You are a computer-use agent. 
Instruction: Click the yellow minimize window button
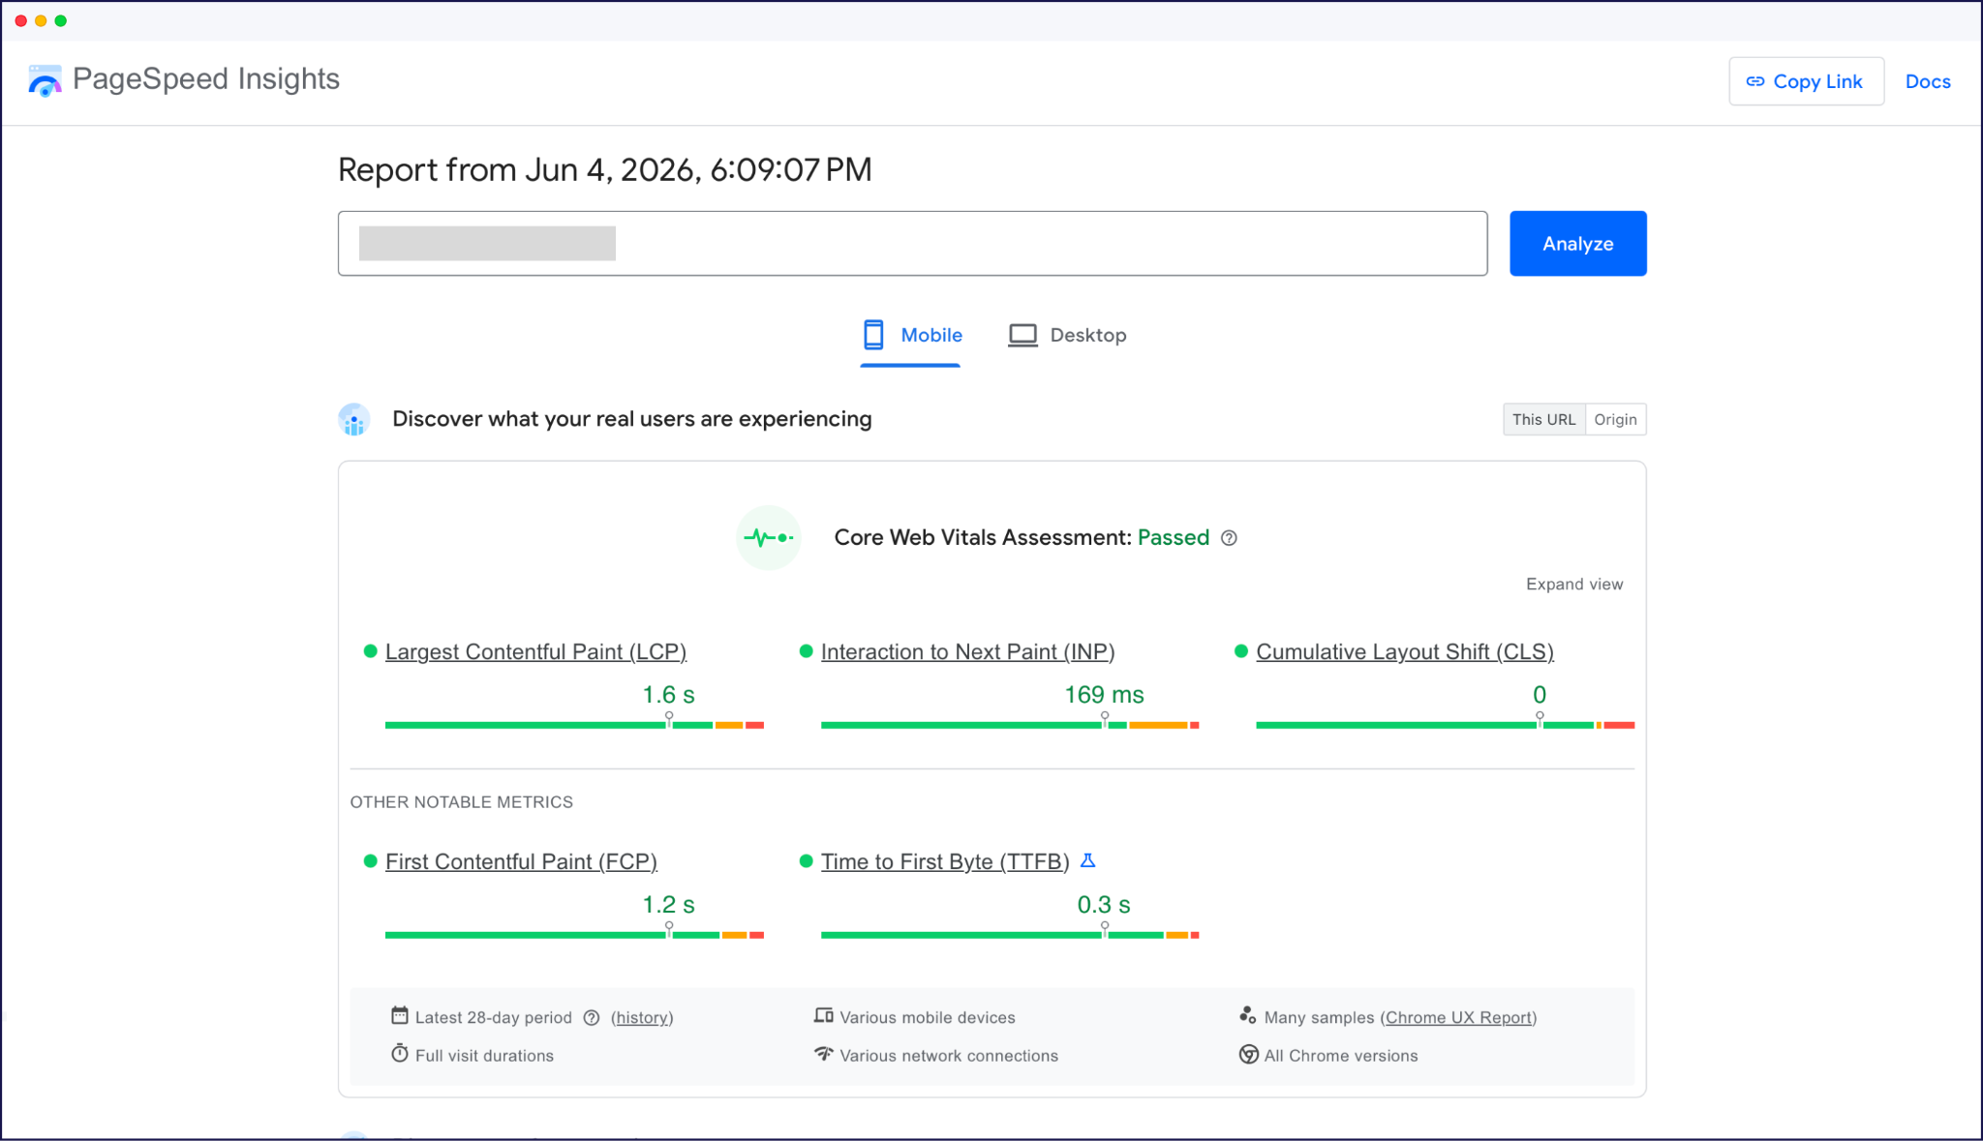click(x=41, y=20)
